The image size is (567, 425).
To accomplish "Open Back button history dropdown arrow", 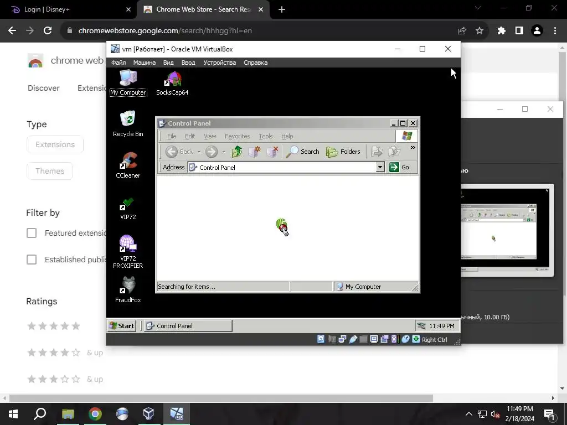I will [x=199, y=152].
